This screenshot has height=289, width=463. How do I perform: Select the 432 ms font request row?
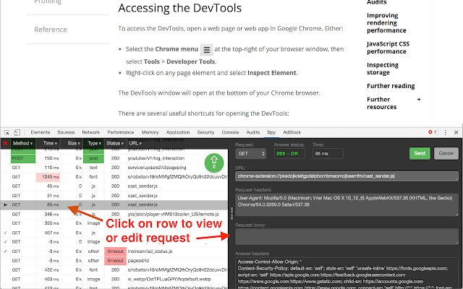tap(114, 269)
